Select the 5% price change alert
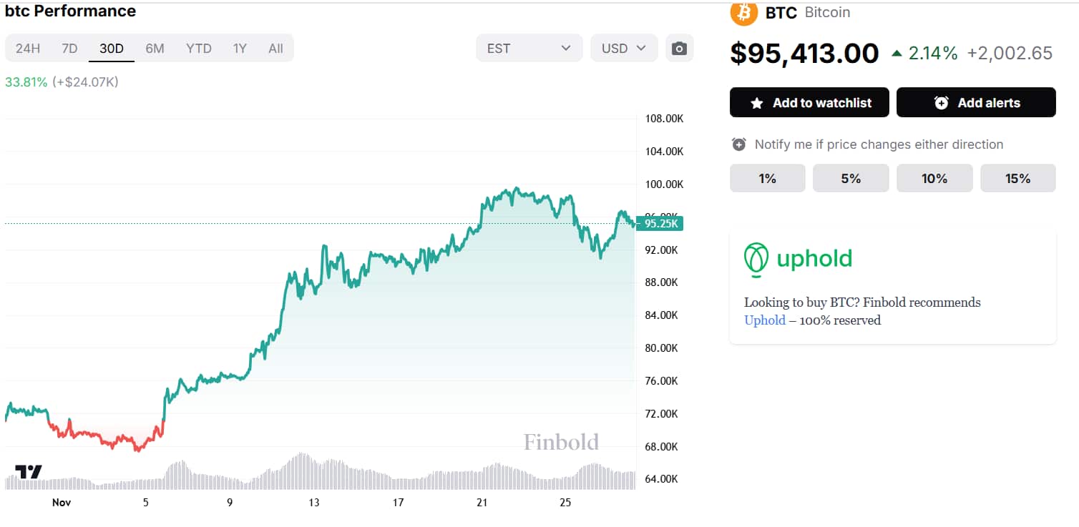 [x=851, y=178]
